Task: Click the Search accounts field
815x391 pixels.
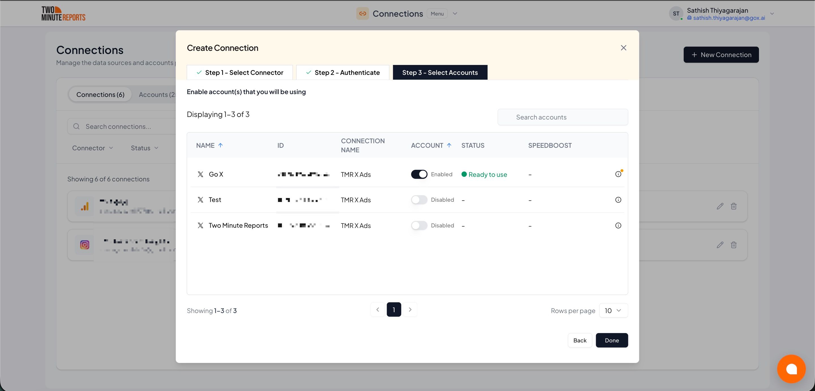Action: pos(563,117)
